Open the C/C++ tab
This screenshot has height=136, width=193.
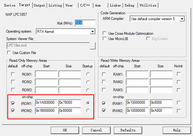[86, 5]
